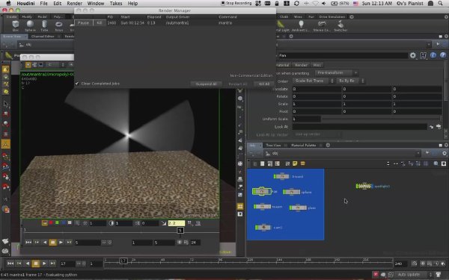Expand the network editor obj path dropdown
This screenshot has height=280, width=449.
coord(418,153)
